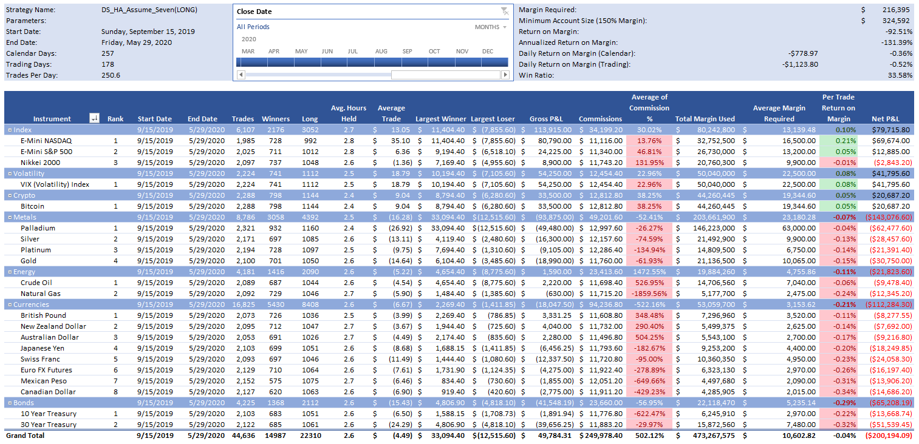This screenshot has width=919, height=444.
Task: Select the Grand Total trades count 44,636
Action: tap(243, 436)
